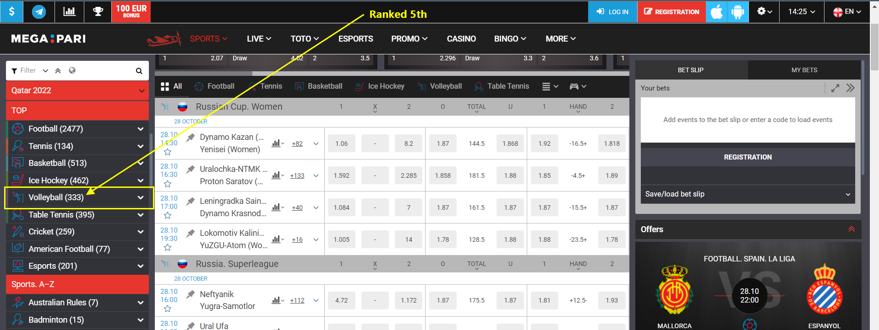Download the Apple iOS app
This screenshot has width=879, height=330.
click(x=716, y=11)
